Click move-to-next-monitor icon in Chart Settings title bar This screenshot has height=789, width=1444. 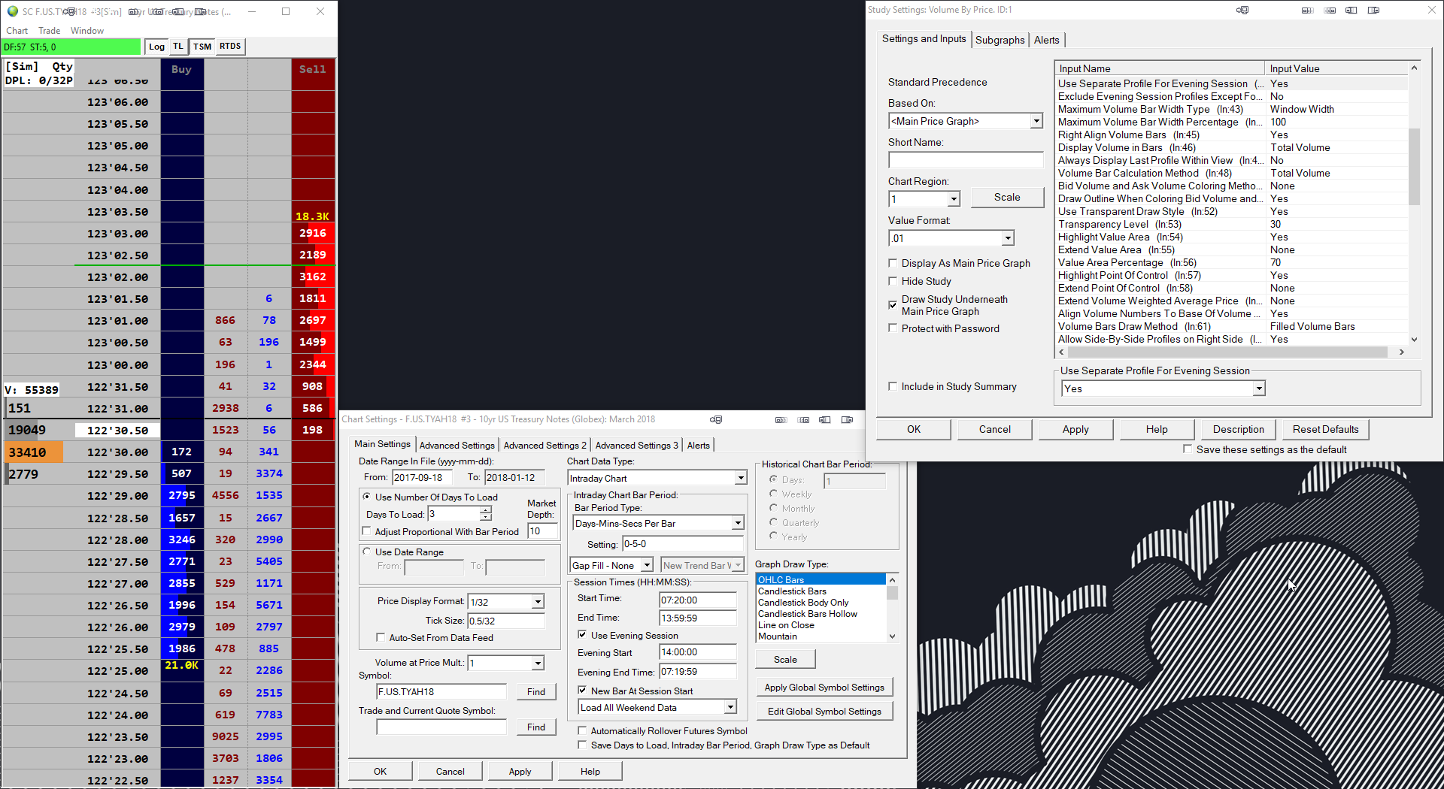point(716,419)
